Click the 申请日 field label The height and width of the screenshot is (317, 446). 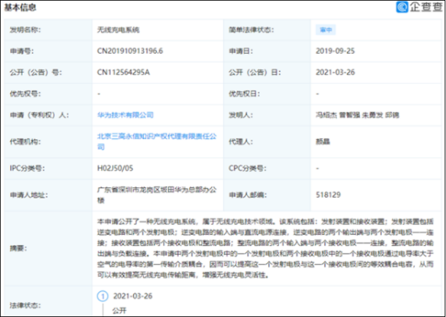pos(241,51)
